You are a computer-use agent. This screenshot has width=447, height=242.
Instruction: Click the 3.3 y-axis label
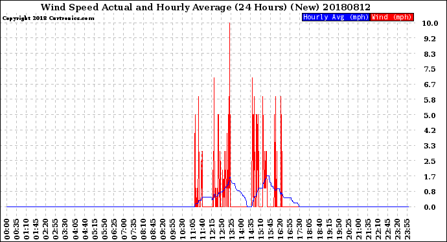(x=430, y=146)
